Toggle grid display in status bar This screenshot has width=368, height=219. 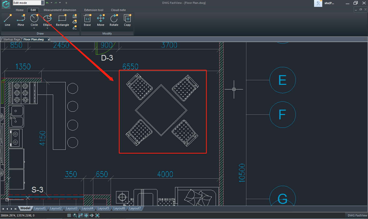click(x=69, y=215)
